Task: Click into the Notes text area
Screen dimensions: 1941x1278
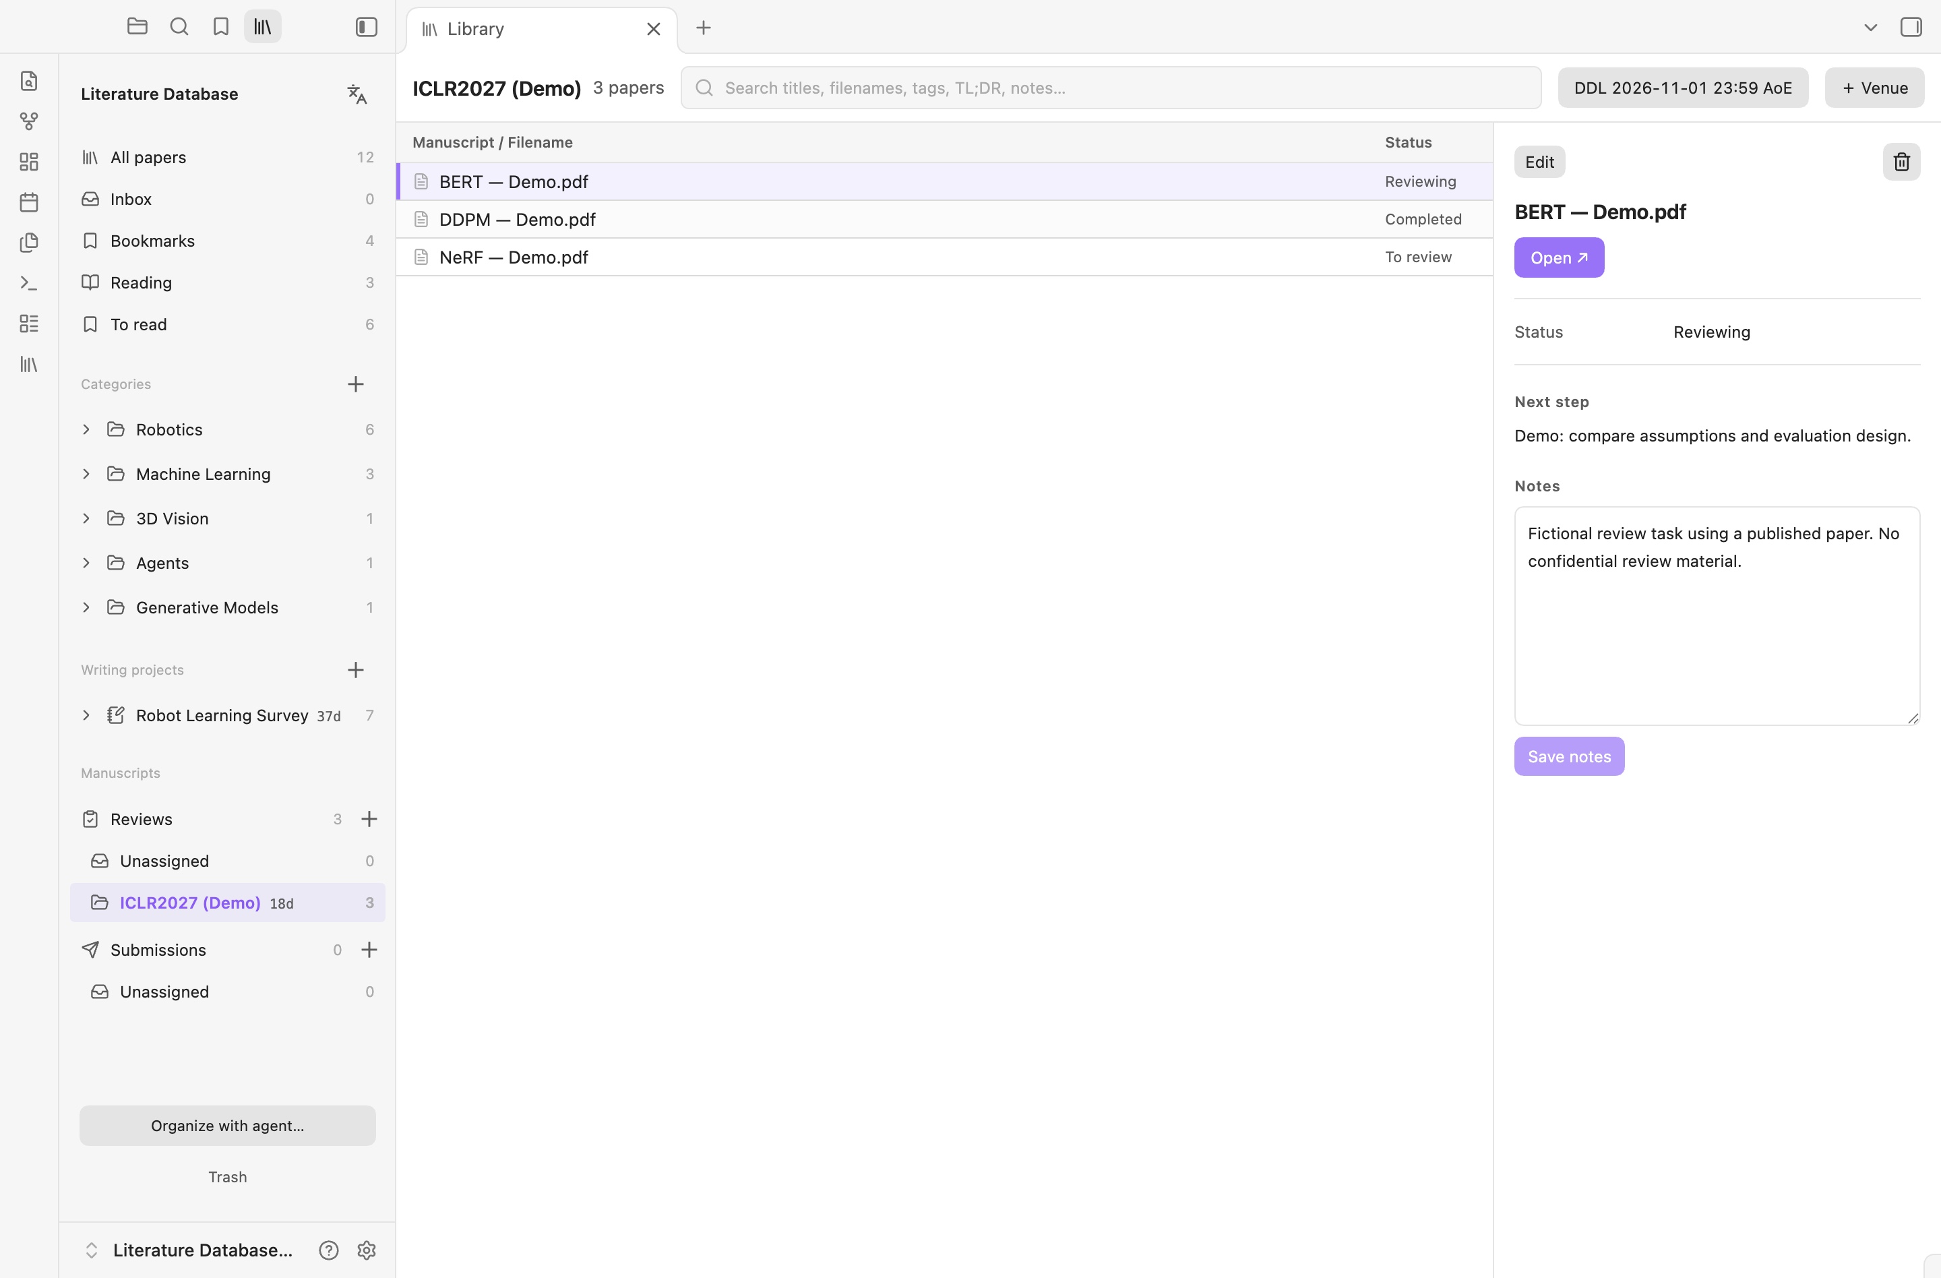Action: click(x=1717, y=616)
